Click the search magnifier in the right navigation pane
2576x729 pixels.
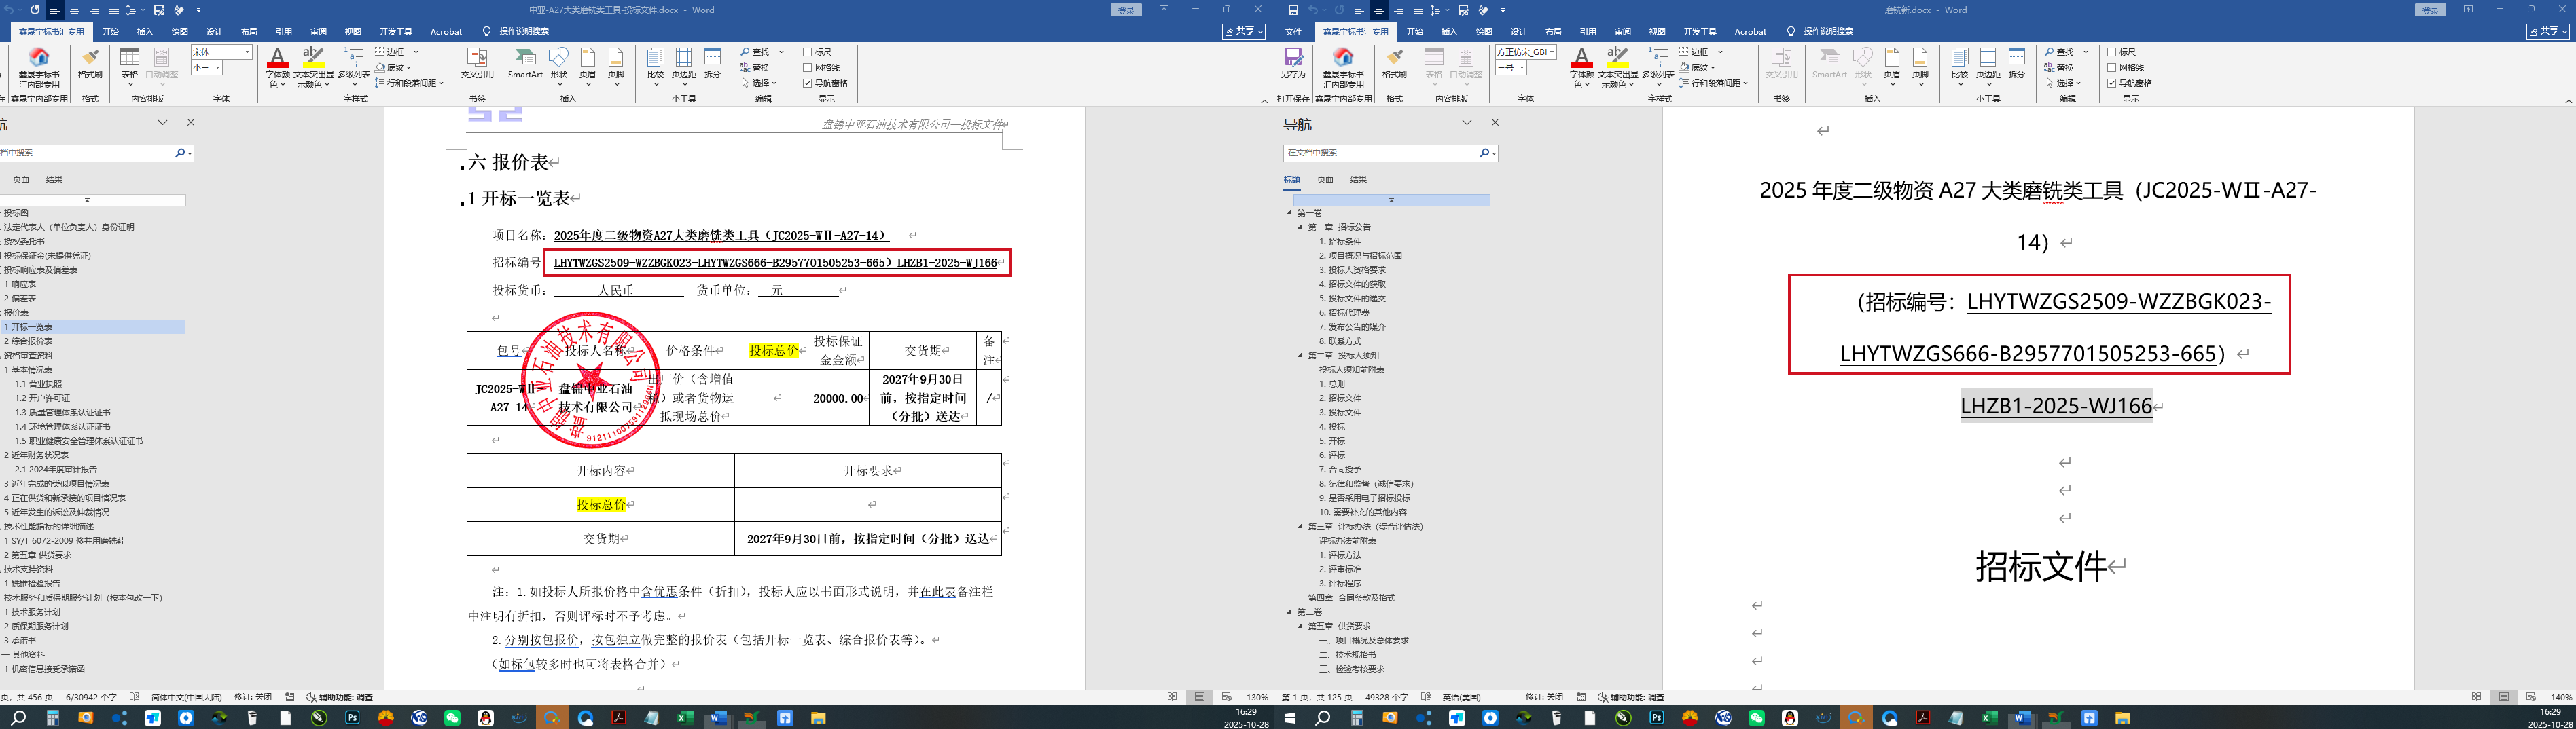(x=1484, y=153)
